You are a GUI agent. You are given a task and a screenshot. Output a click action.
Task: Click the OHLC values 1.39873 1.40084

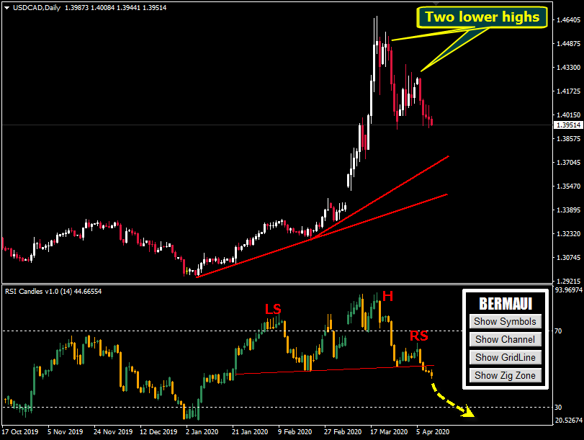point(90,8)
